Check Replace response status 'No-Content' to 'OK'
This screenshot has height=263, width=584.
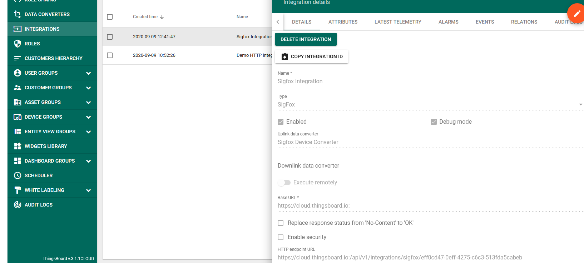281,223
